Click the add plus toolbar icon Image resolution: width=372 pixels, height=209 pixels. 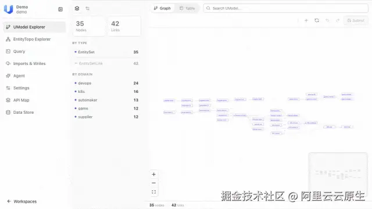click(x=306, y=21)
